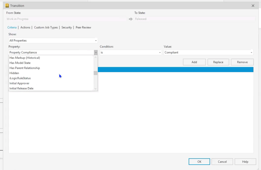Image resolution: width=261 pixels, height=170 pixels.
Task: Click the Replace button
Action: (x=218, y=62)
